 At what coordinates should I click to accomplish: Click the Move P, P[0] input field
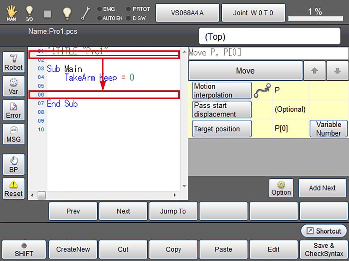coord(268,53)
